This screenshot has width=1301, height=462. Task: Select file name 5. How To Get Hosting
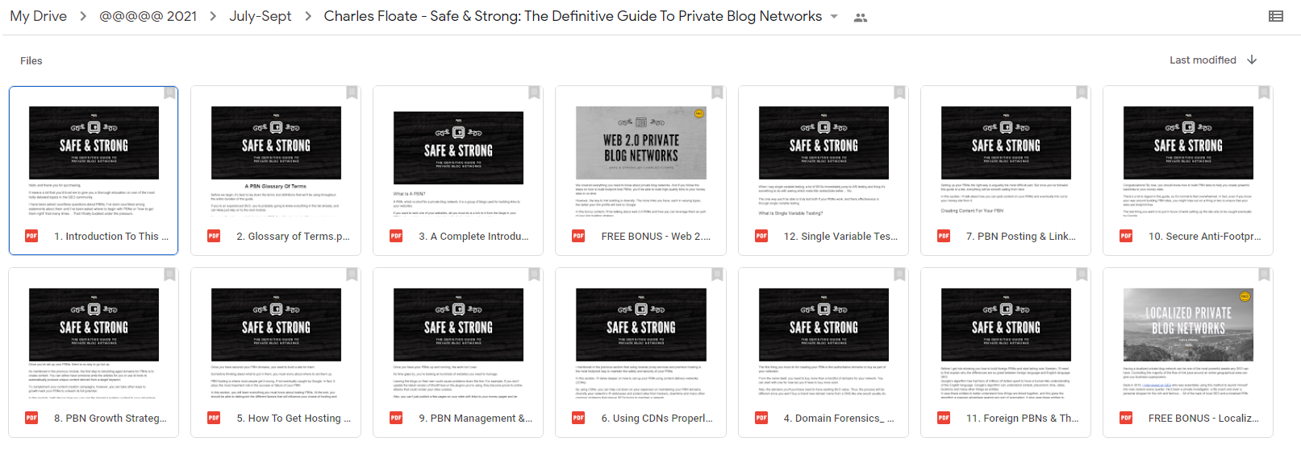294,418
